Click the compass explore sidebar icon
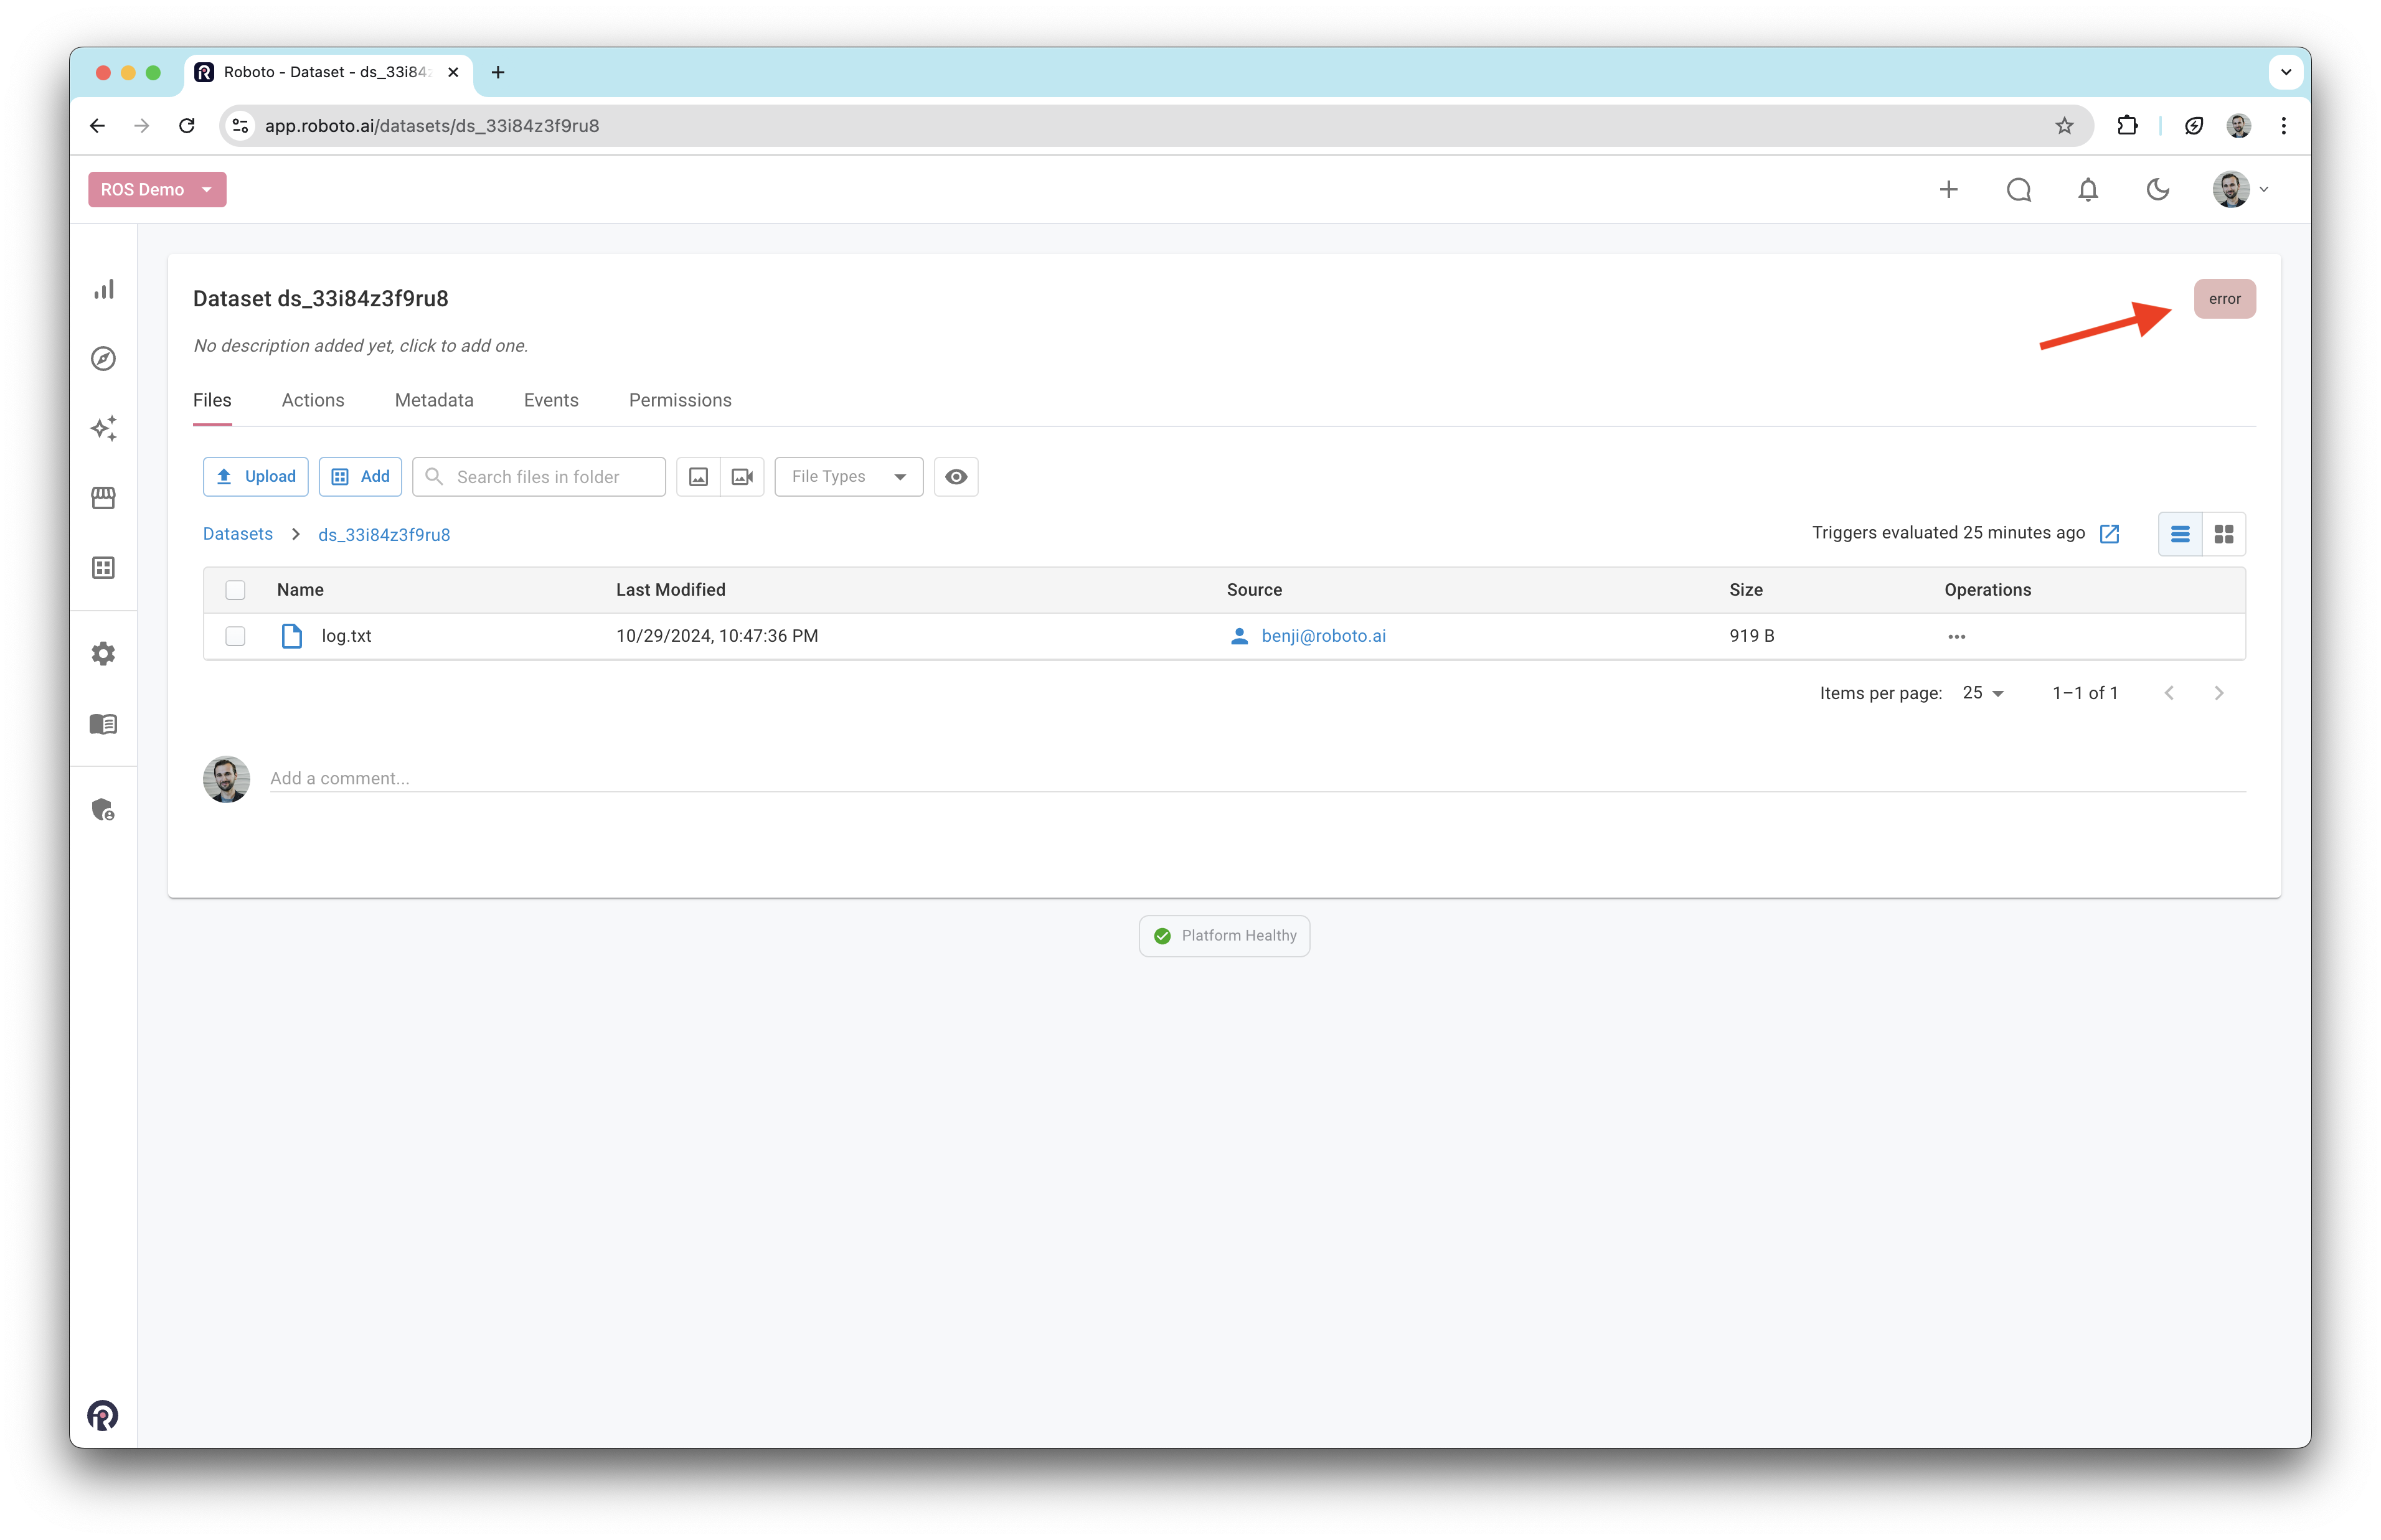 pyautogui.click(x=104, y=359)
